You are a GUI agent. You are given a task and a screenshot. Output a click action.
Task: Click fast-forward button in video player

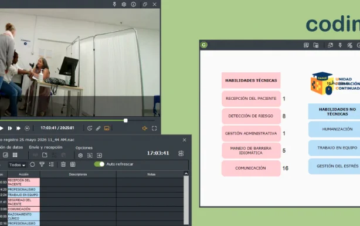18,129
